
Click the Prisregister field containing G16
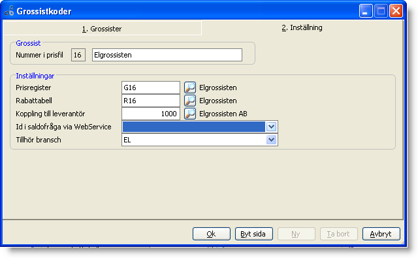coord(151,88)
